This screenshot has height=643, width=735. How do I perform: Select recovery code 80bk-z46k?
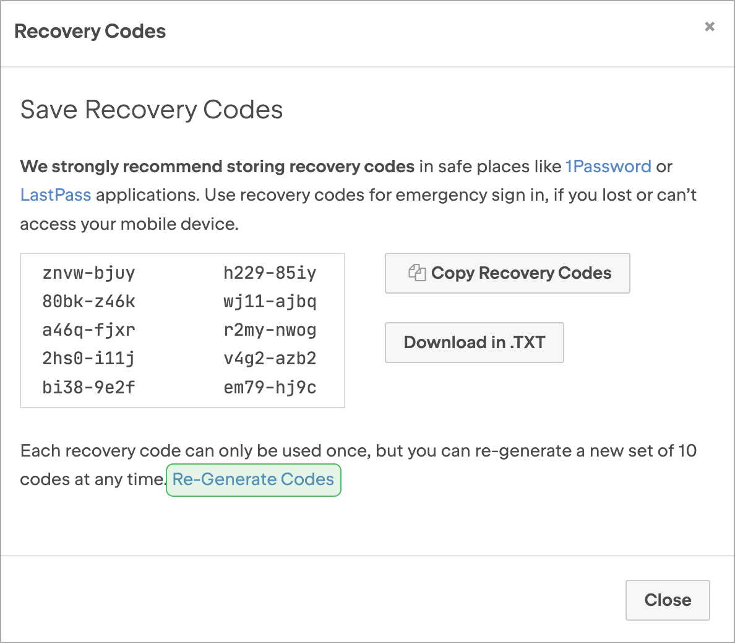point(88,301)
